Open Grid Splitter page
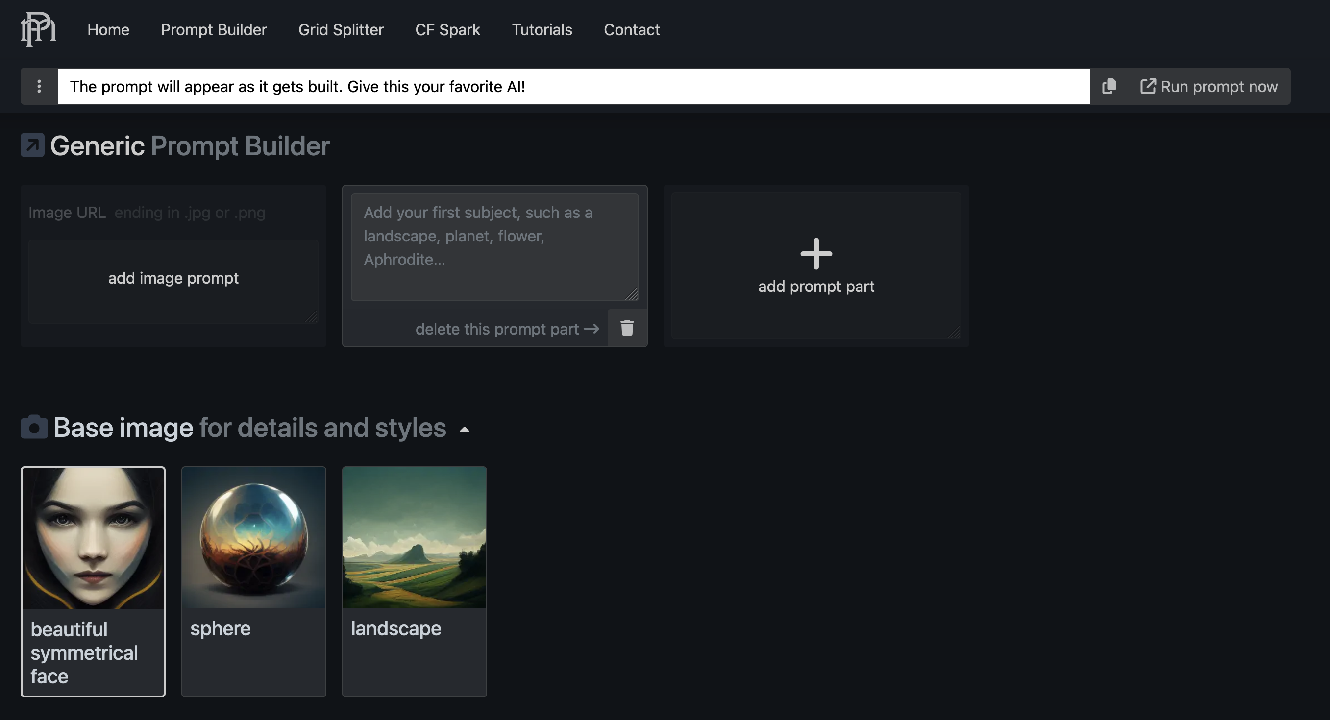The height and width of the screenshot is (720, 1330). 341,29
